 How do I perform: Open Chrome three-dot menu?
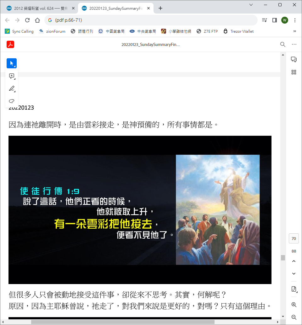click(x=295, y=20)
